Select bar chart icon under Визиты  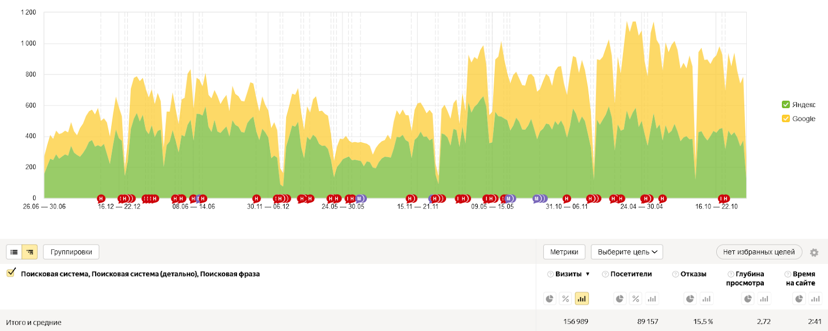click(582, 298)
